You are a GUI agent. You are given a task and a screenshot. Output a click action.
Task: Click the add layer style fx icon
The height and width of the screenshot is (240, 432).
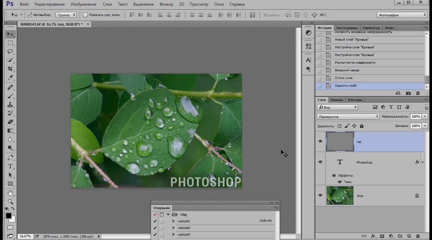coord(373,236)
